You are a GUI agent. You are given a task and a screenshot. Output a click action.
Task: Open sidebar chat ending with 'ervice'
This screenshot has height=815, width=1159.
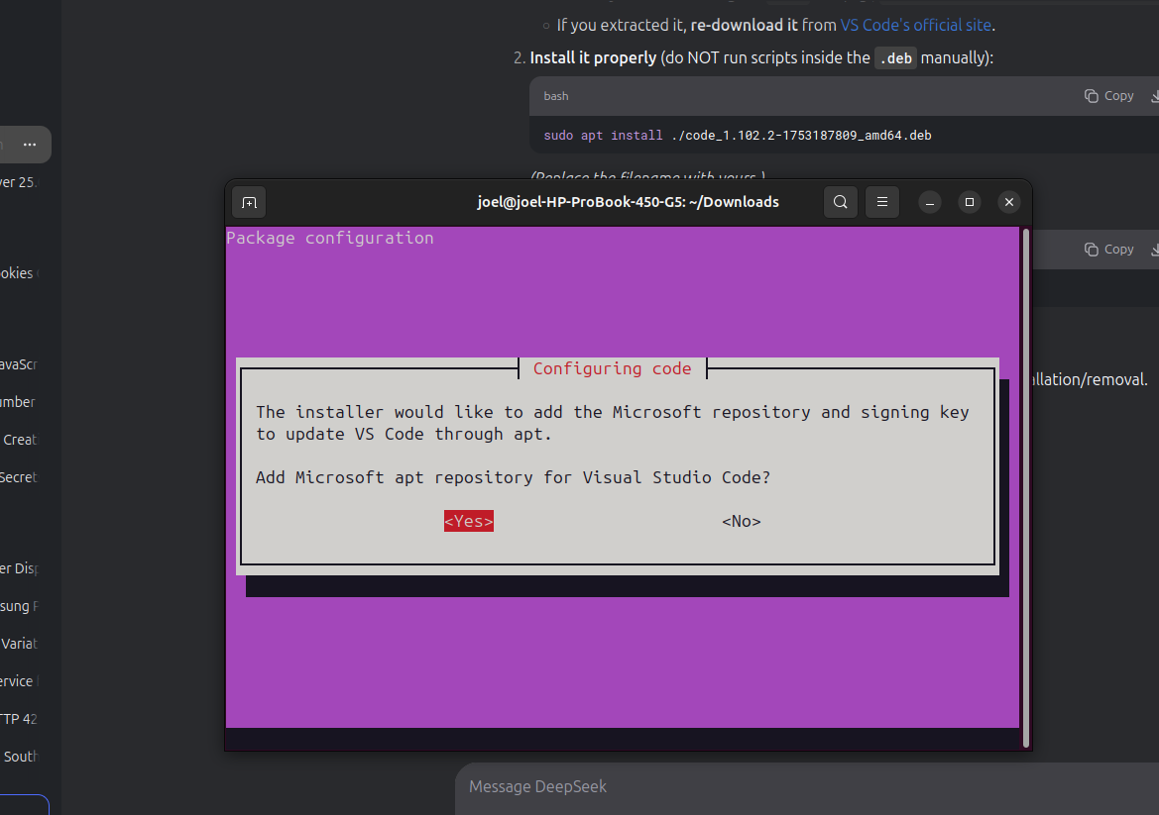point(18,681)
